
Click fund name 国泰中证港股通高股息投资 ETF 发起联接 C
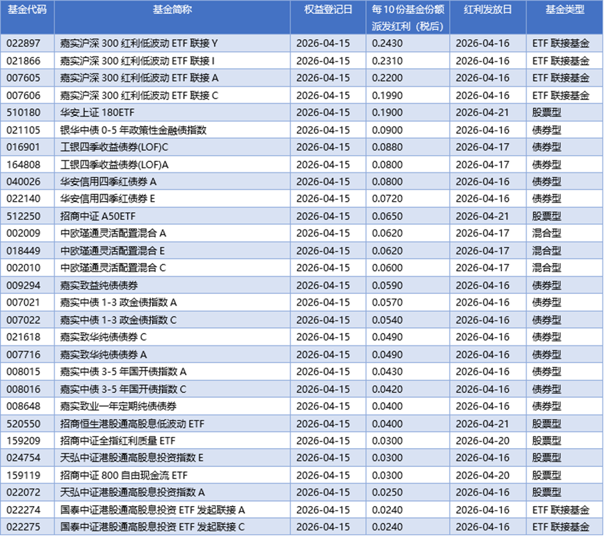click(x=152, y=528)
